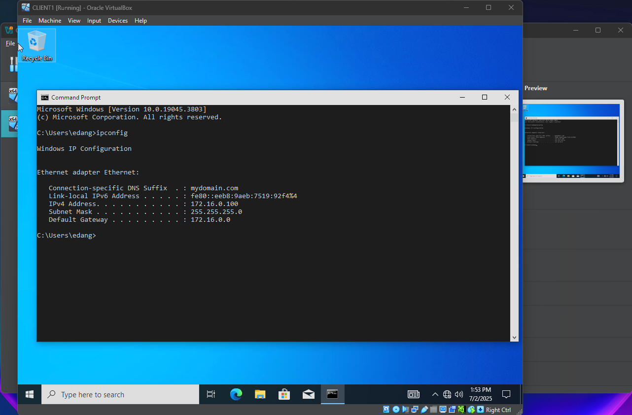Open the guest notification center icon

(x=506, y=394)
